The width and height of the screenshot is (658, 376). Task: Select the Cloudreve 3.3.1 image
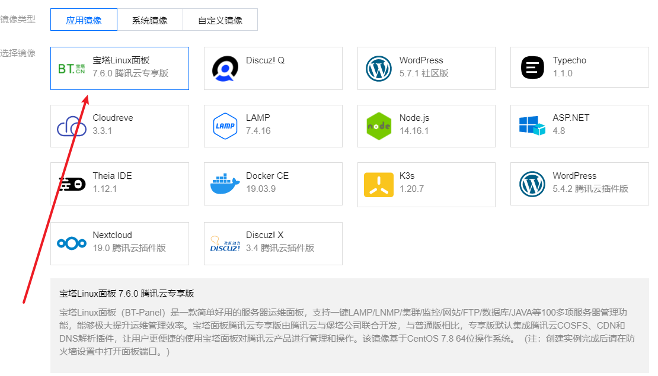120,126
